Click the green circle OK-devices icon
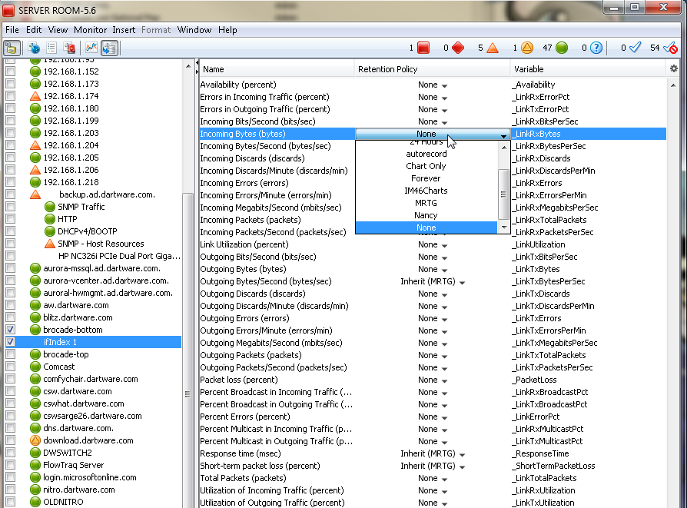The height and width of the screenshot is (508, 687). [x=562, y=48]
